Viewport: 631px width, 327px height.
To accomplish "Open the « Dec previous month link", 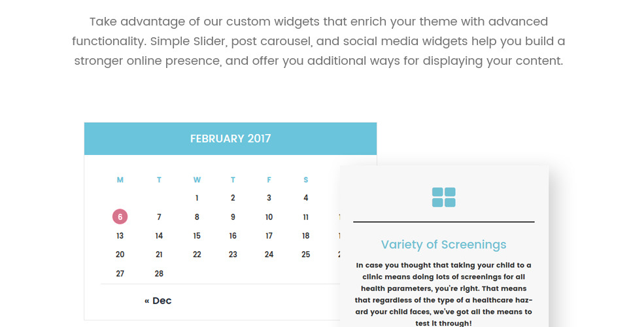I will 158,301.
